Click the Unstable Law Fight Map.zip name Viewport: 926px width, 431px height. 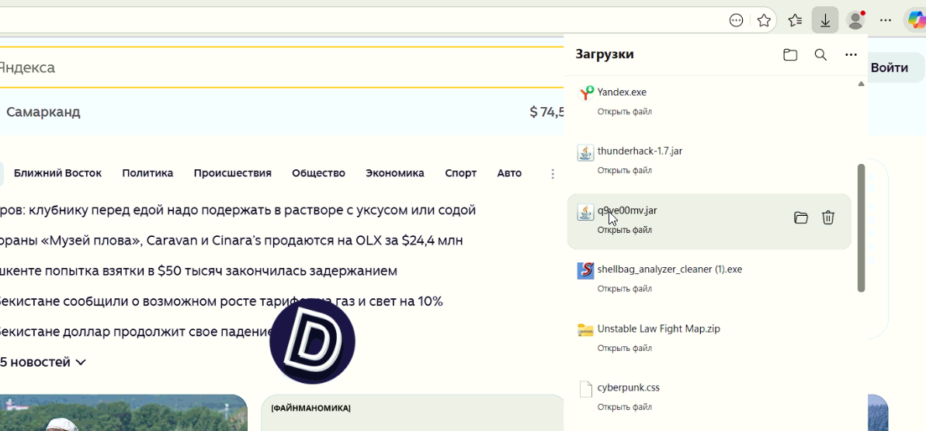pos(658,328)
